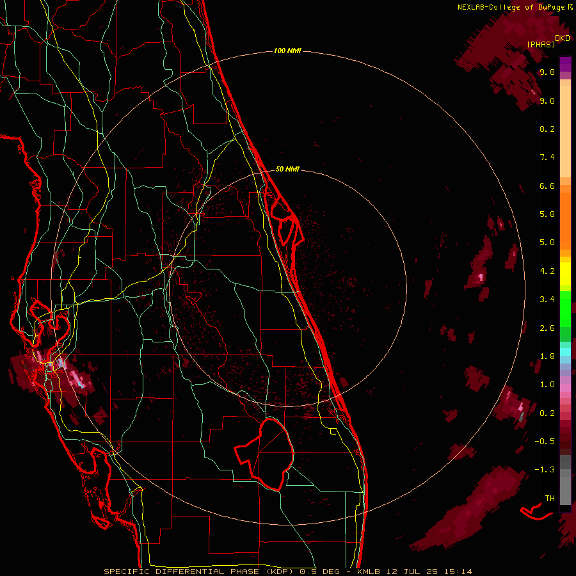The image size is (576, 576).
Task: Click the [PHAS] label near the color scale
Action: pyautogui.click(x=541, y=44)
